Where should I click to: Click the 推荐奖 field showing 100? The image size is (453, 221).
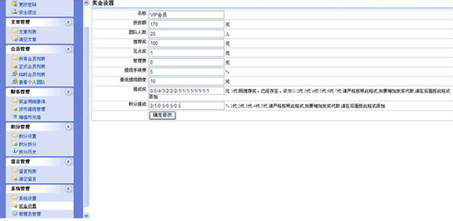click(187, 43)
